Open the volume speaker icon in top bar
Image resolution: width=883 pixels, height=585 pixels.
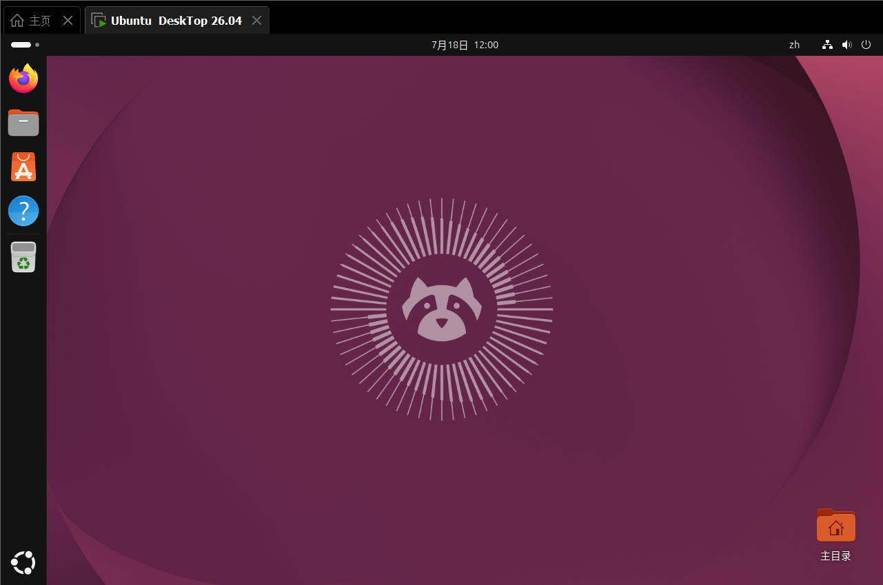[847, 45]
